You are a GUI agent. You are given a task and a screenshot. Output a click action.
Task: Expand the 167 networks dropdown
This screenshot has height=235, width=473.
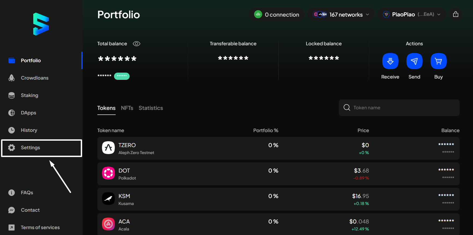tap(341, 14)
